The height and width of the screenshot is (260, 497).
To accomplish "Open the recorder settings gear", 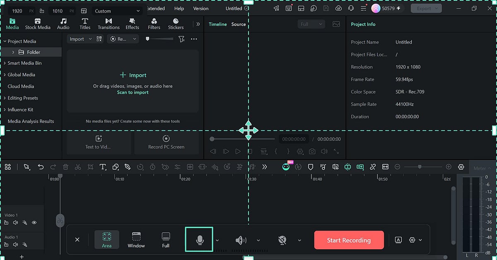I will click(412, 240).
